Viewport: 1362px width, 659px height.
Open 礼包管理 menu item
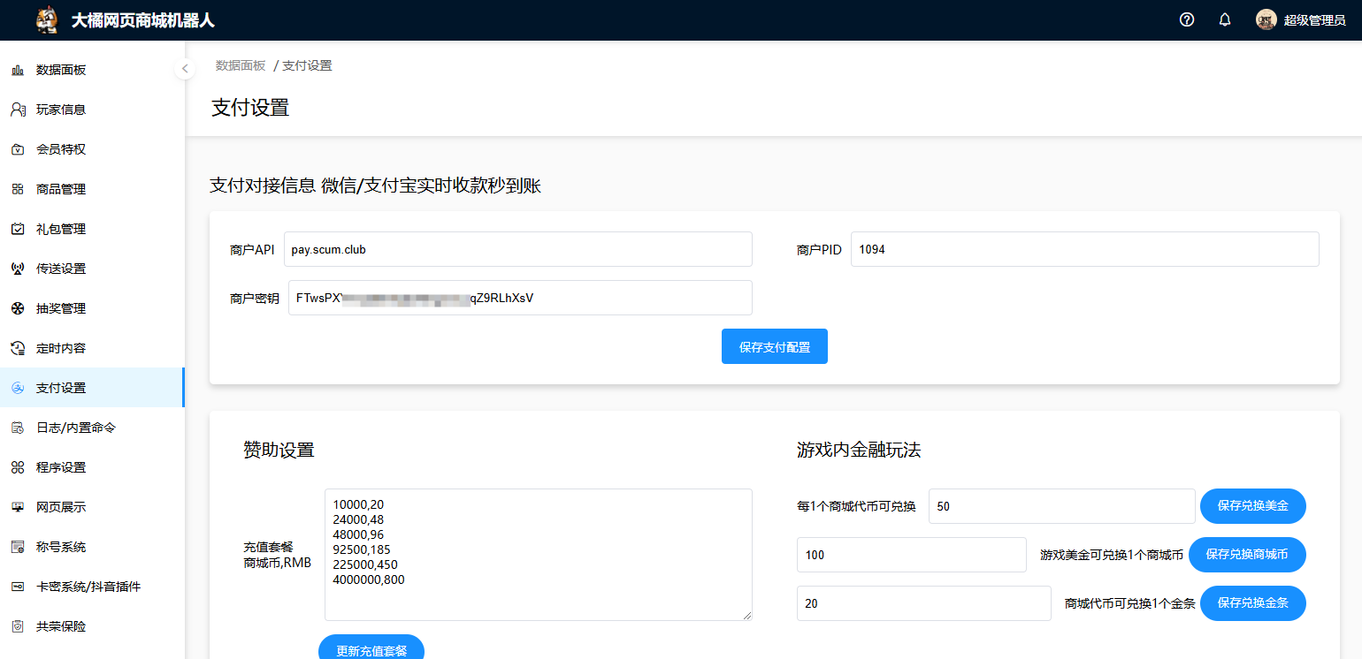pos(61,229)
